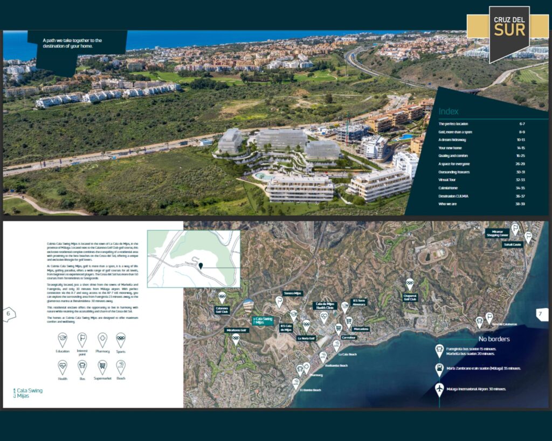The height and width of the screenshot is (441, 552).
Task: Click the Health heart legend icon
Action: [63, 367]
